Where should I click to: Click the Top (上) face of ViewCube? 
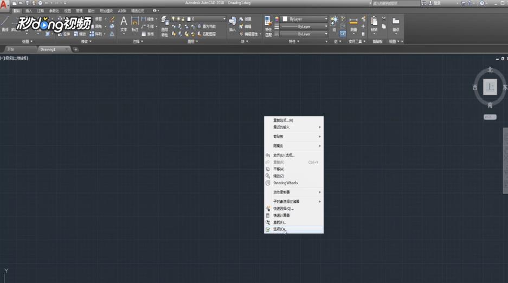pyautogui.click(x=490, y=87)
